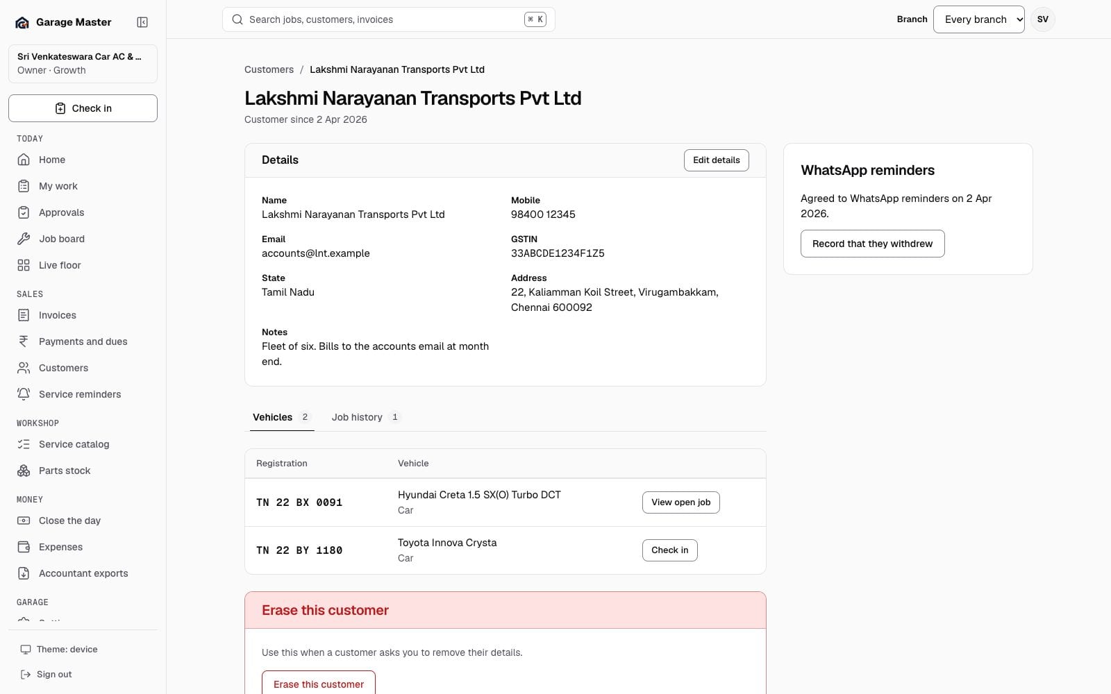Click the Edit details button
The width and height of the screenshot is (1111, 694).
click(716, 160)
